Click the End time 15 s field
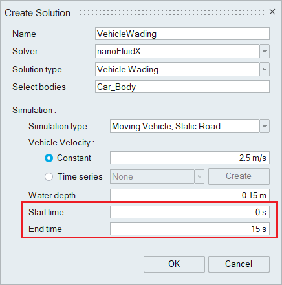The height and width of the screenshot is (285, 282). coord(190,229)
